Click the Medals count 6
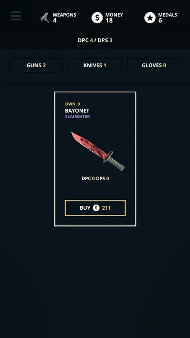 coord(160,21)
